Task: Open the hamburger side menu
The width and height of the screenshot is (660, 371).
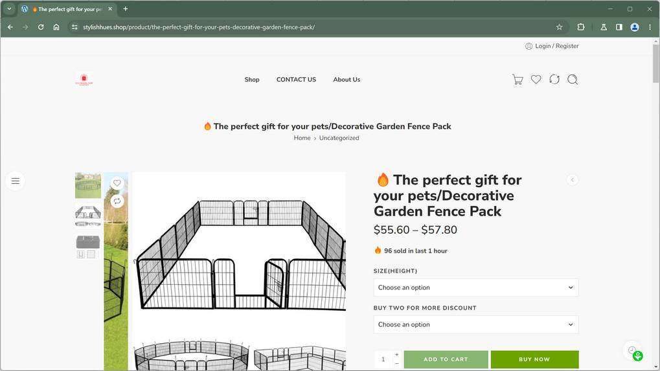Action: click(x=16, y=181)
